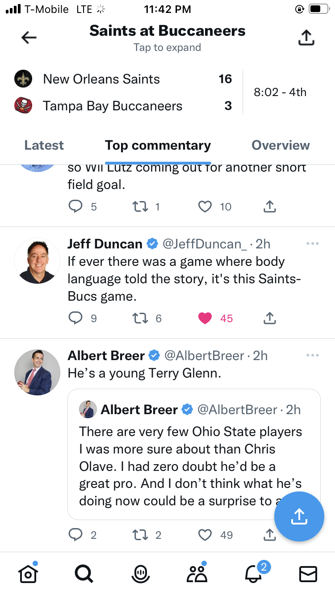Open @JeffDuncan_ profile handle
Image resolution: width=335 pixels, height=596 pixels.
(x=205, y=244)
